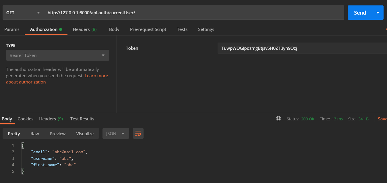The height and width of the screenshot is (183, 387).
Task: Click the globe network icon beside Status
Action: click(x=278, y=119)
